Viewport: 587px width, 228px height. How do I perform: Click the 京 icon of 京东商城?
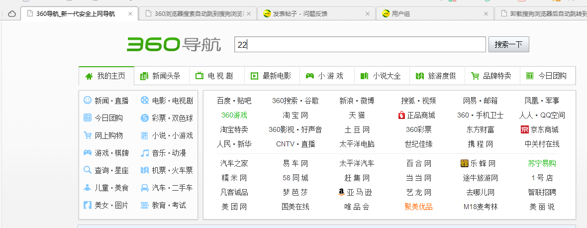524,129
